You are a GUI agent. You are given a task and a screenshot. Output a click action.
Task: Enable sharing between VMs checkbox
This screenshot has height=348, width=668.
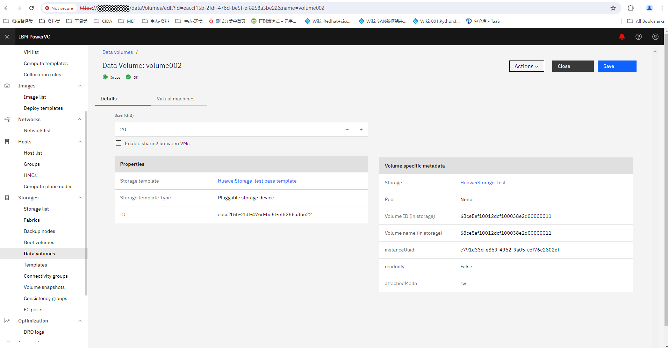point(118,143)
